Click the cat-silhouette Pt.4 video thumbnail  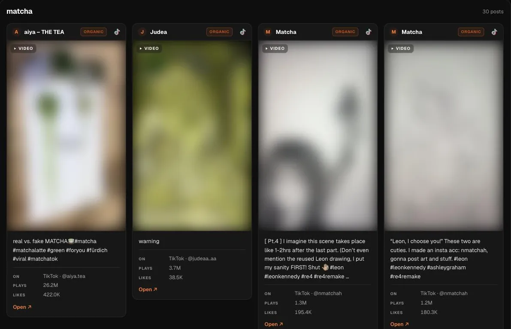pyautogui.click(x=318, y=136)
